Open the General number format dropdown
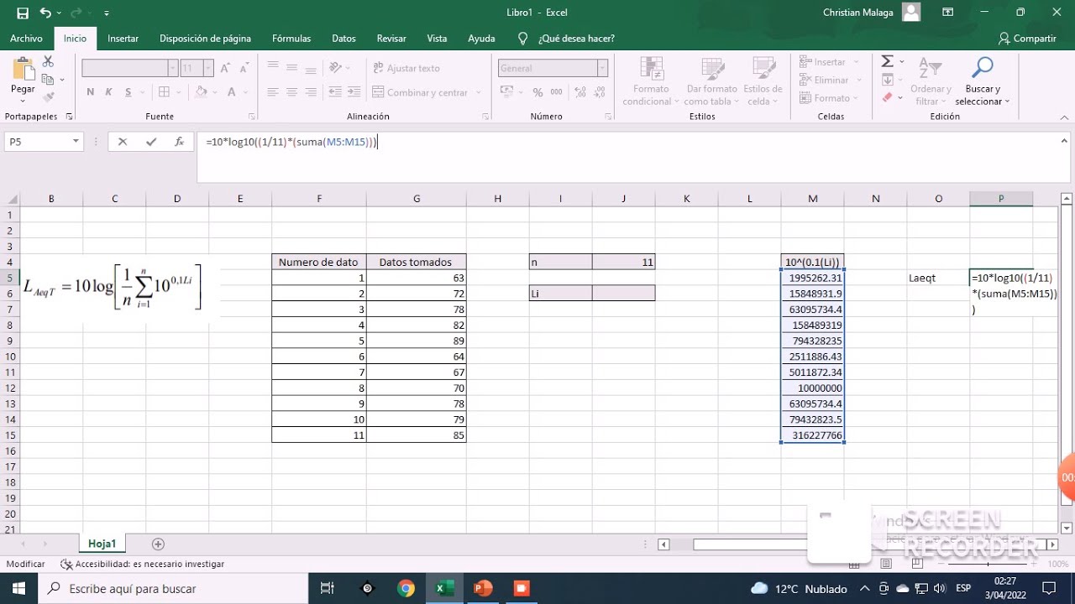 [x=602, y=69]
